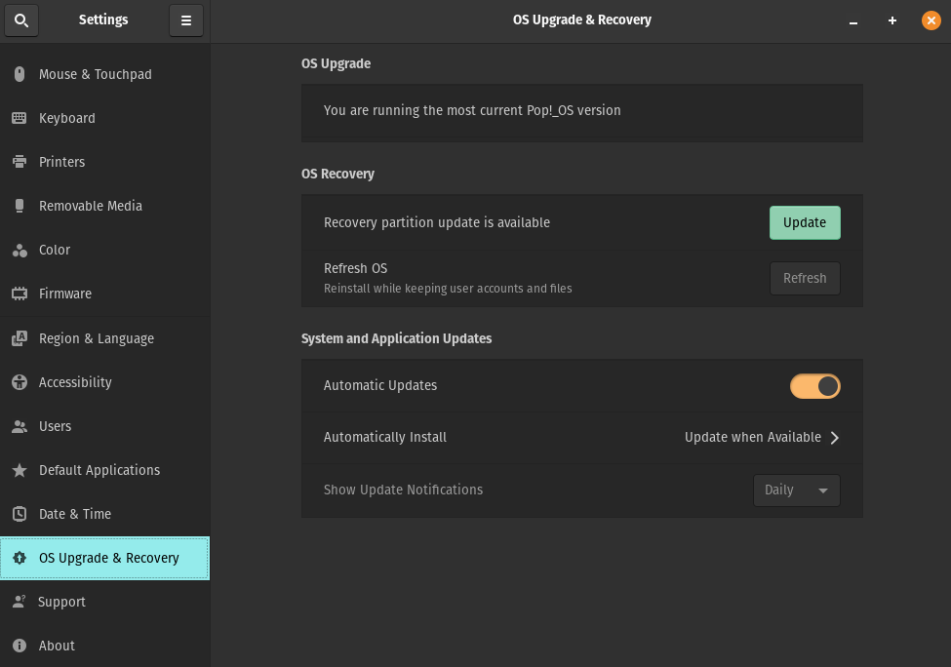Image resolution: width=951 pixels, height=667 pixels.
Task: Click the Color icon in sidebar
Action: 20,250
